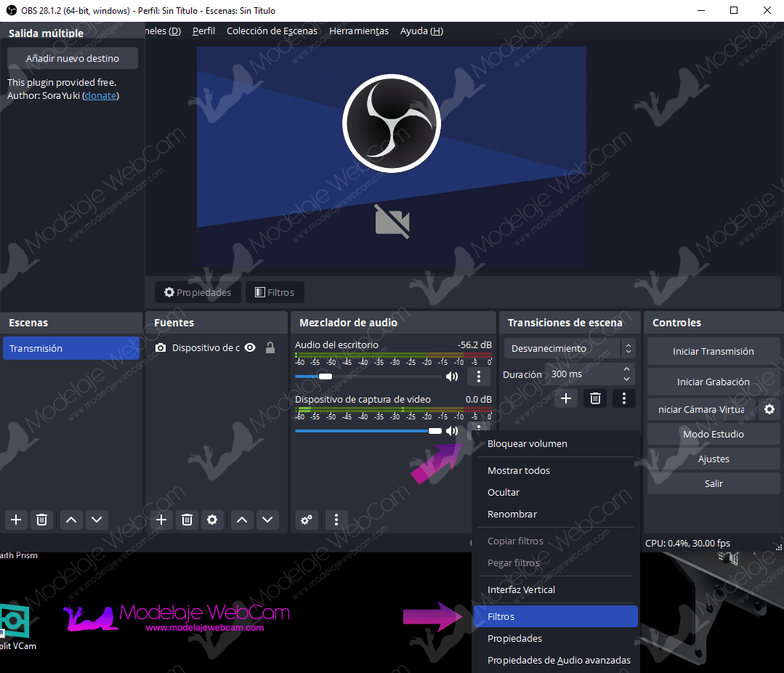
Task: Delete selected scene with trash icon
Action: [42, 520]
